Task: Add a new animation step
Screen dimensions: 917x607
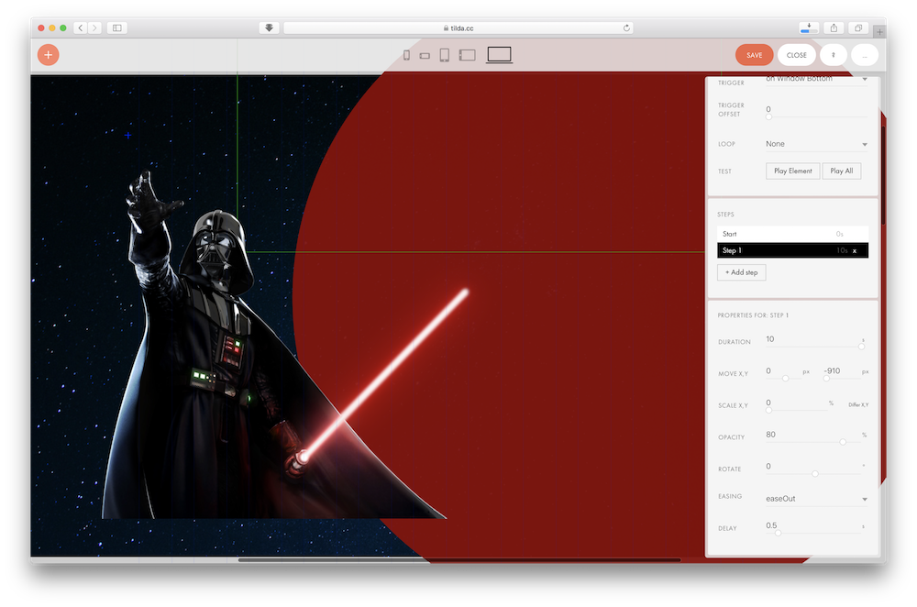Action: 741,272
